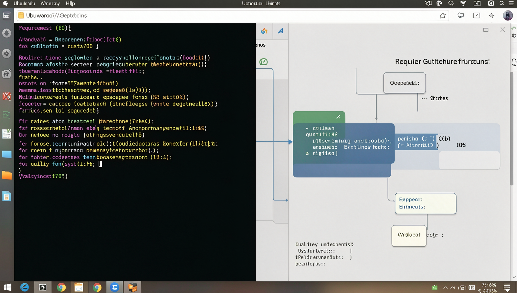Click the Apple logo in menu bar
This screenshot has width=517, height=293.
(x=5, y=3)
